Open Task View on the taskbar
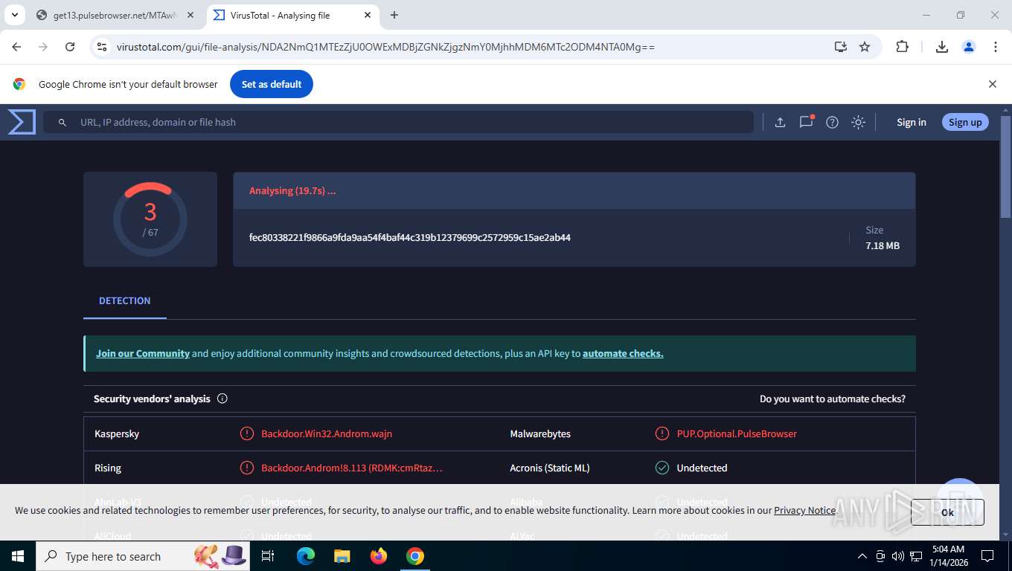This screenshot has height=571, width=1012. (x=269, y=556)
